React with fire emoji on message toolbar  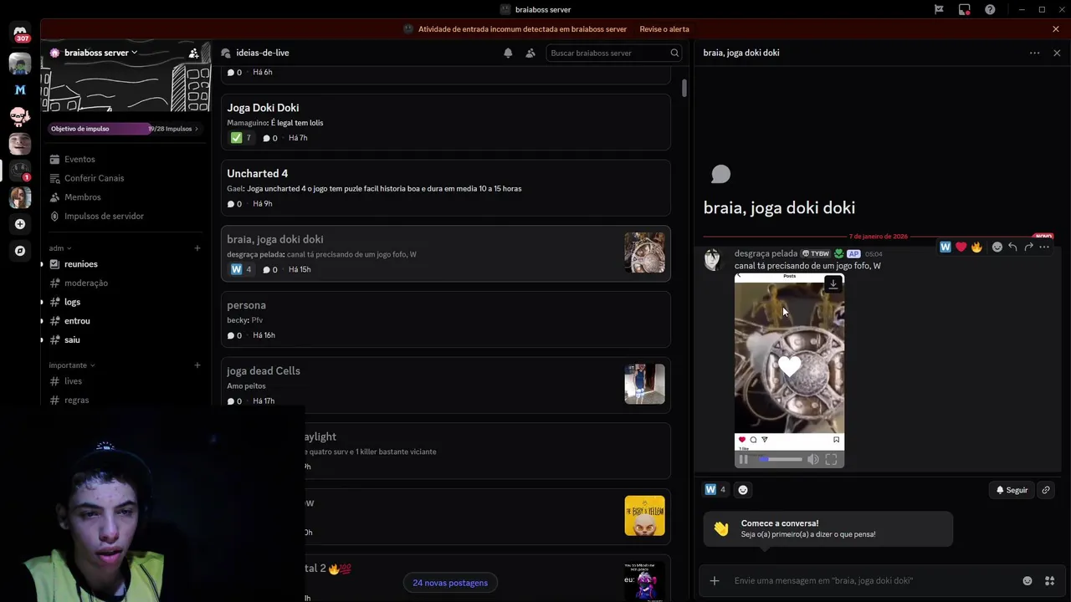click(976, 247)
